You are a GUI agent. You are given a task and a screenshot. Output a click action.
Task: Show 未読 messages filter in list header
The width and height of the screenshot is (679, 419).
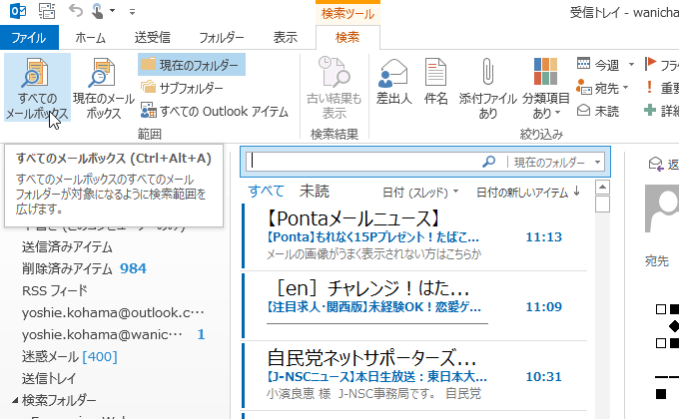point(315,191)
